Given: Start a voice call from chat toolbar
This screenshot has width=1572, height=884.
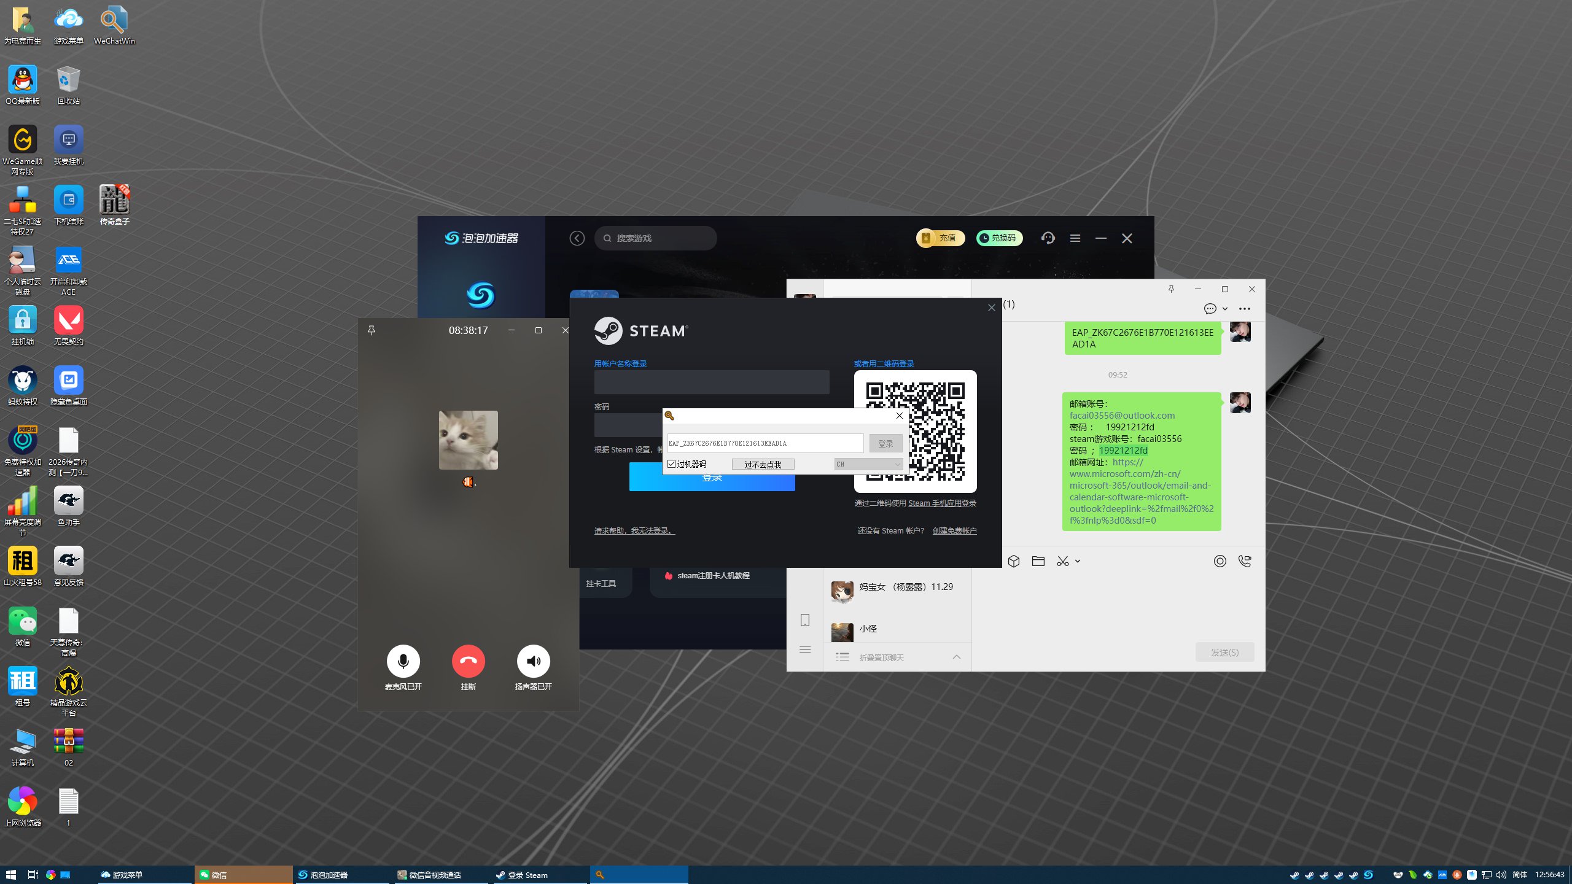Looking at the screenshot, I should [1245, 561].
